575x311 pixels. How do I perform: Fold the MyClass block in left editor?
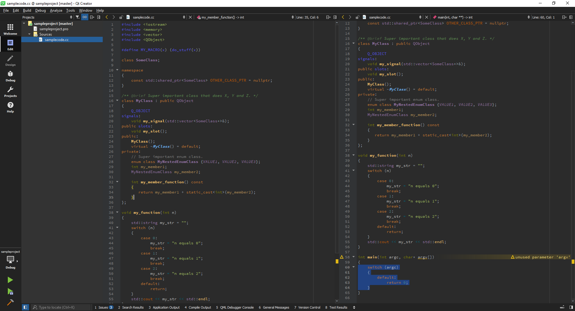pos(117,100)
